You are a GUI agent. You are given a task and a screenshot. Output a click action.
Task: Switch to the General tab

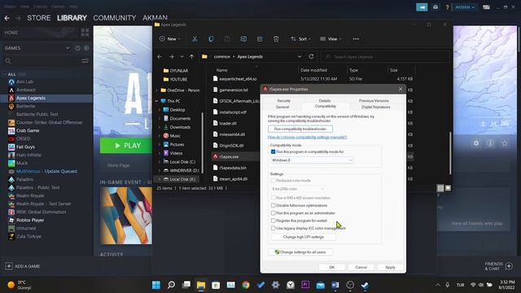(282, 107)
